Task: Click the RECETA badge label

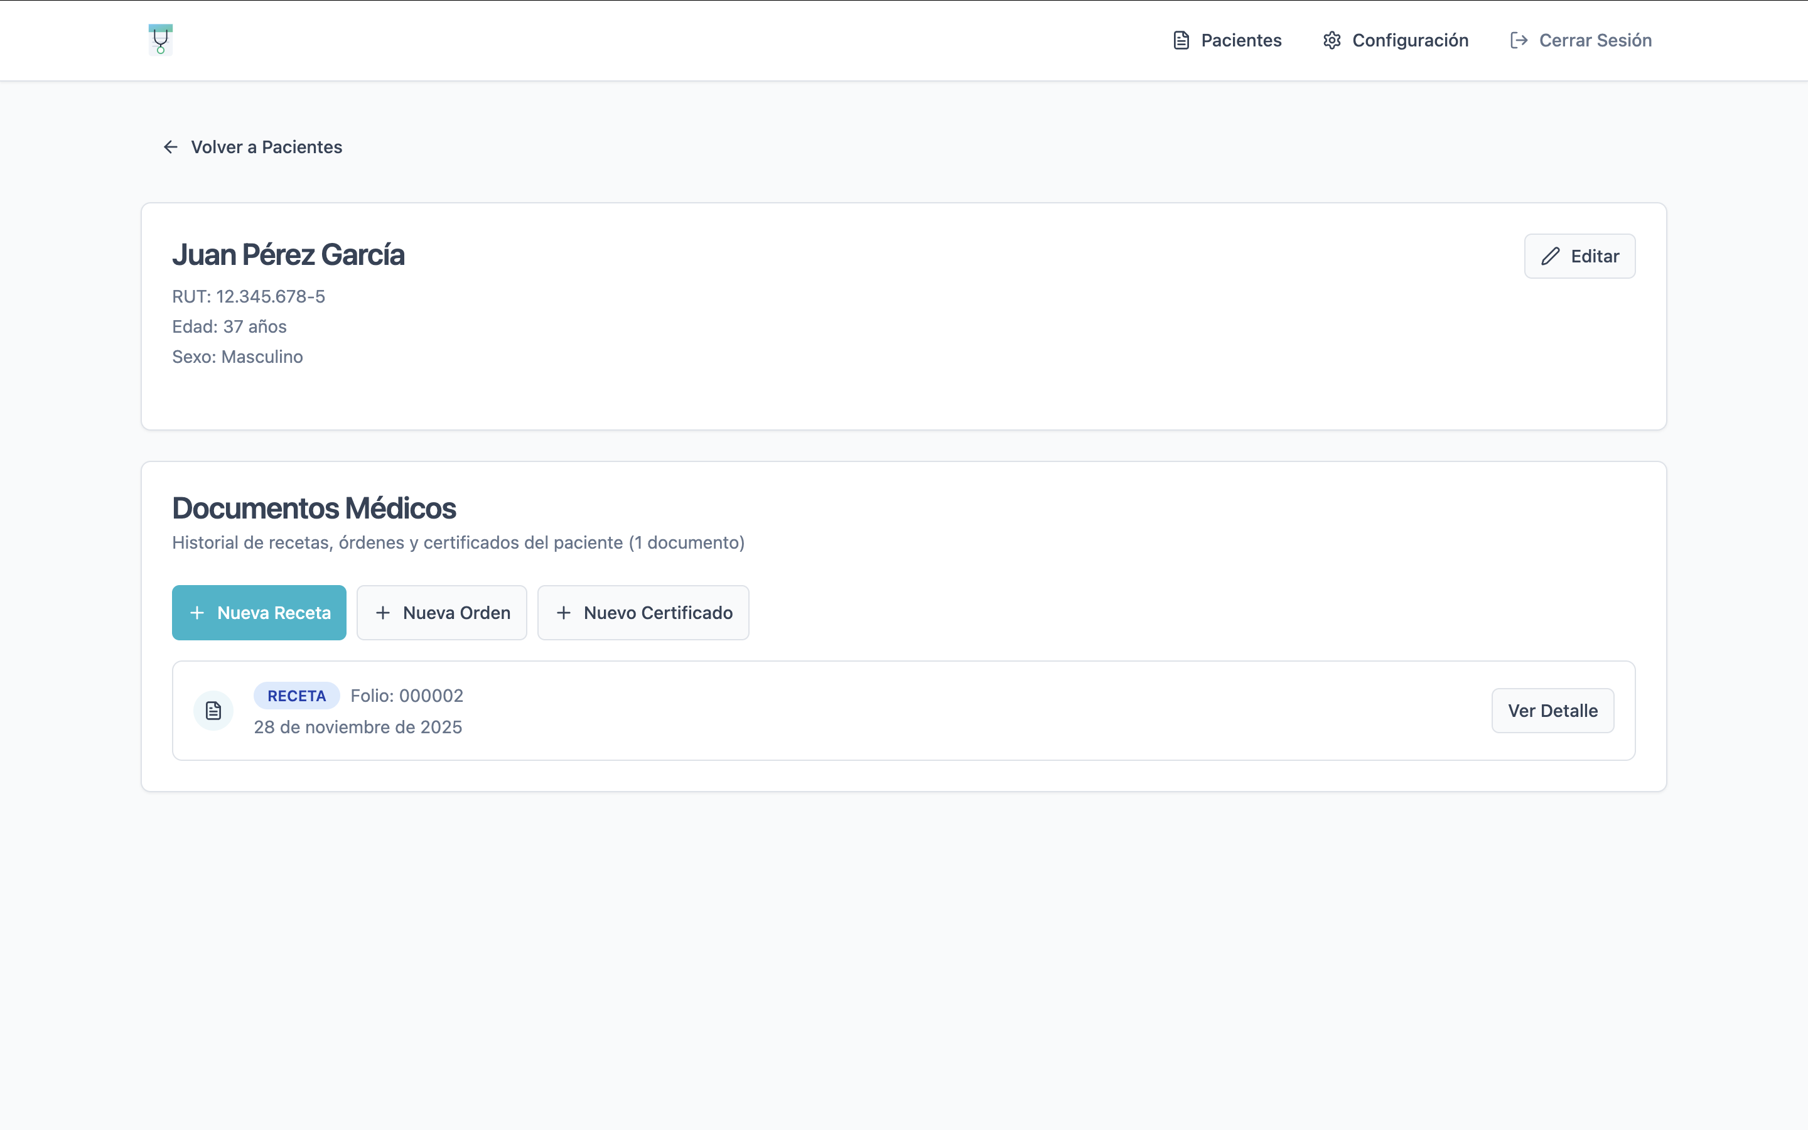Action: pyautogui.click(x=296, y=696)
